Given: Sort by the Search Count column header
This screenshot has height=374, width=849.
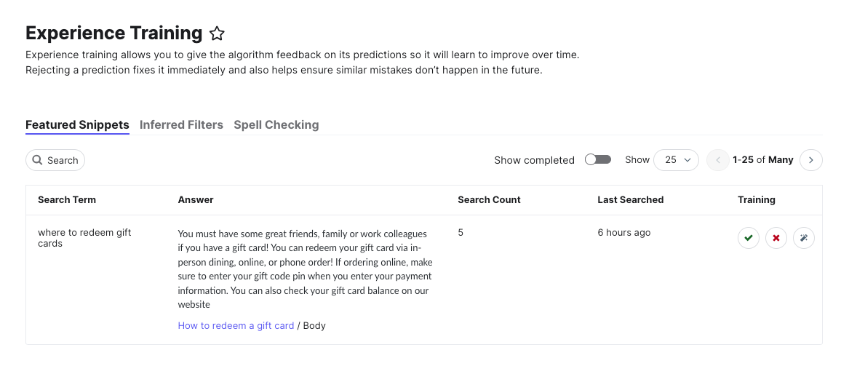Looking at the screenshot, I should tap(489, 199).
